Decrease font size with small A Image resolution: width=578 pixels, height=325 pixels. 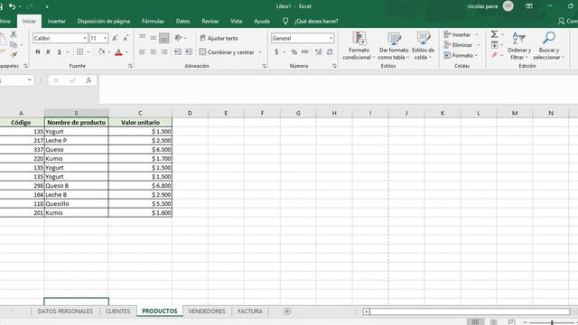[x=126, y=38]
